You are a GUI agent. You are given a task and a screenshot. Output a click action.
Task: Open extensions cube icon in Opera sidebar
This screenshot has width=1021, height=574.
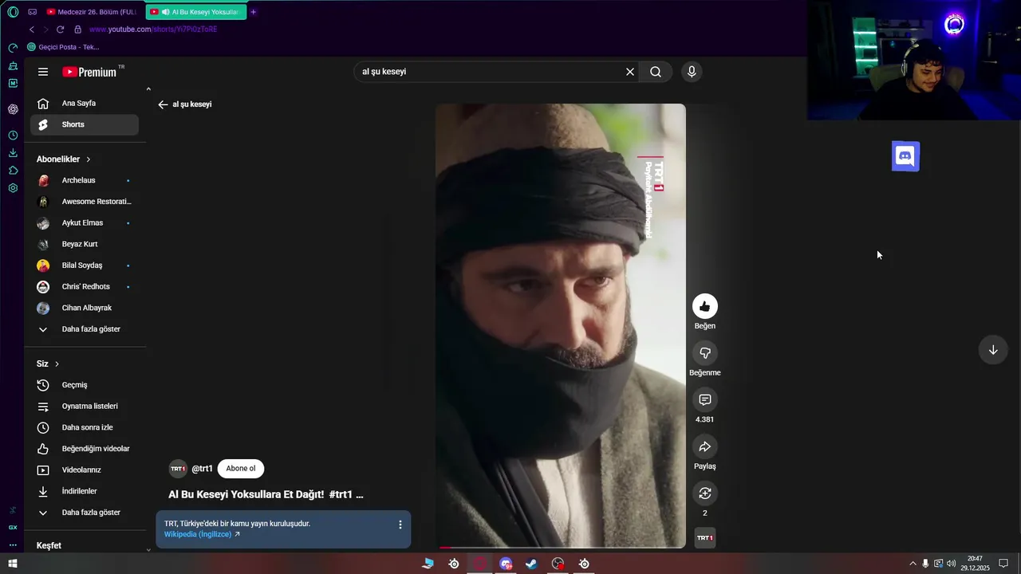click(13, 171)
